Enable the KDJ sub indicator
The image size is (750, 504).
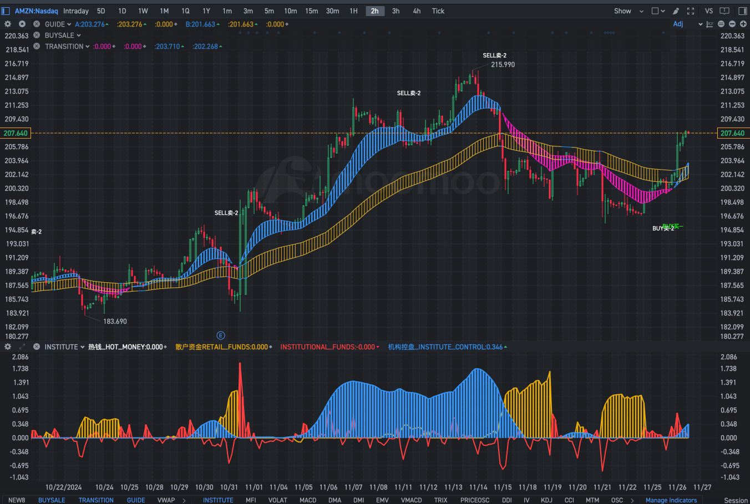[x=546, y=500]
